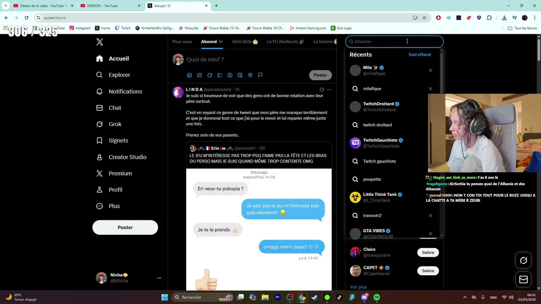
Task: Click Tout effacer to clear recents
Action: click(x=420, y=54)
